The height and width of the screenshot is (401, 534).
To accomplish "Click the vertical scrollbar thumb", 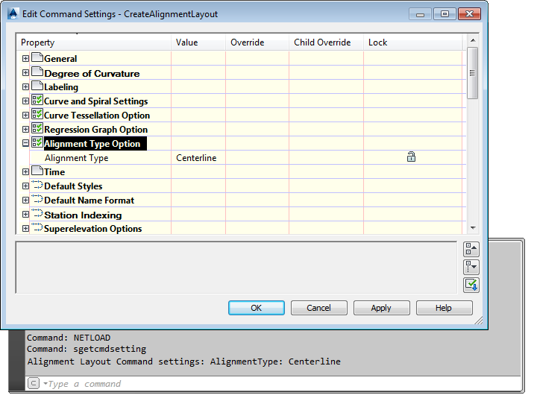I will point(472,73).
